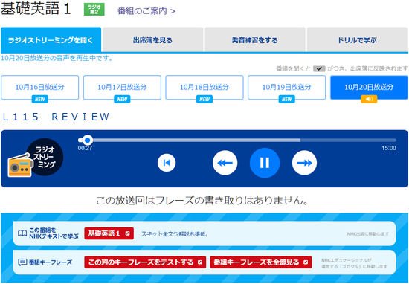Click the 10月20日放送分の音声を再生中です status text
Image resolution: width=409 pixels, height=284 pixels.
(x=57, y=58)
